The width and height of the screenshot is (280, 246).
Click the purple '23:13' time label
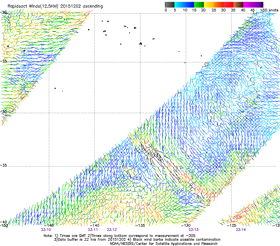[194, 230]
